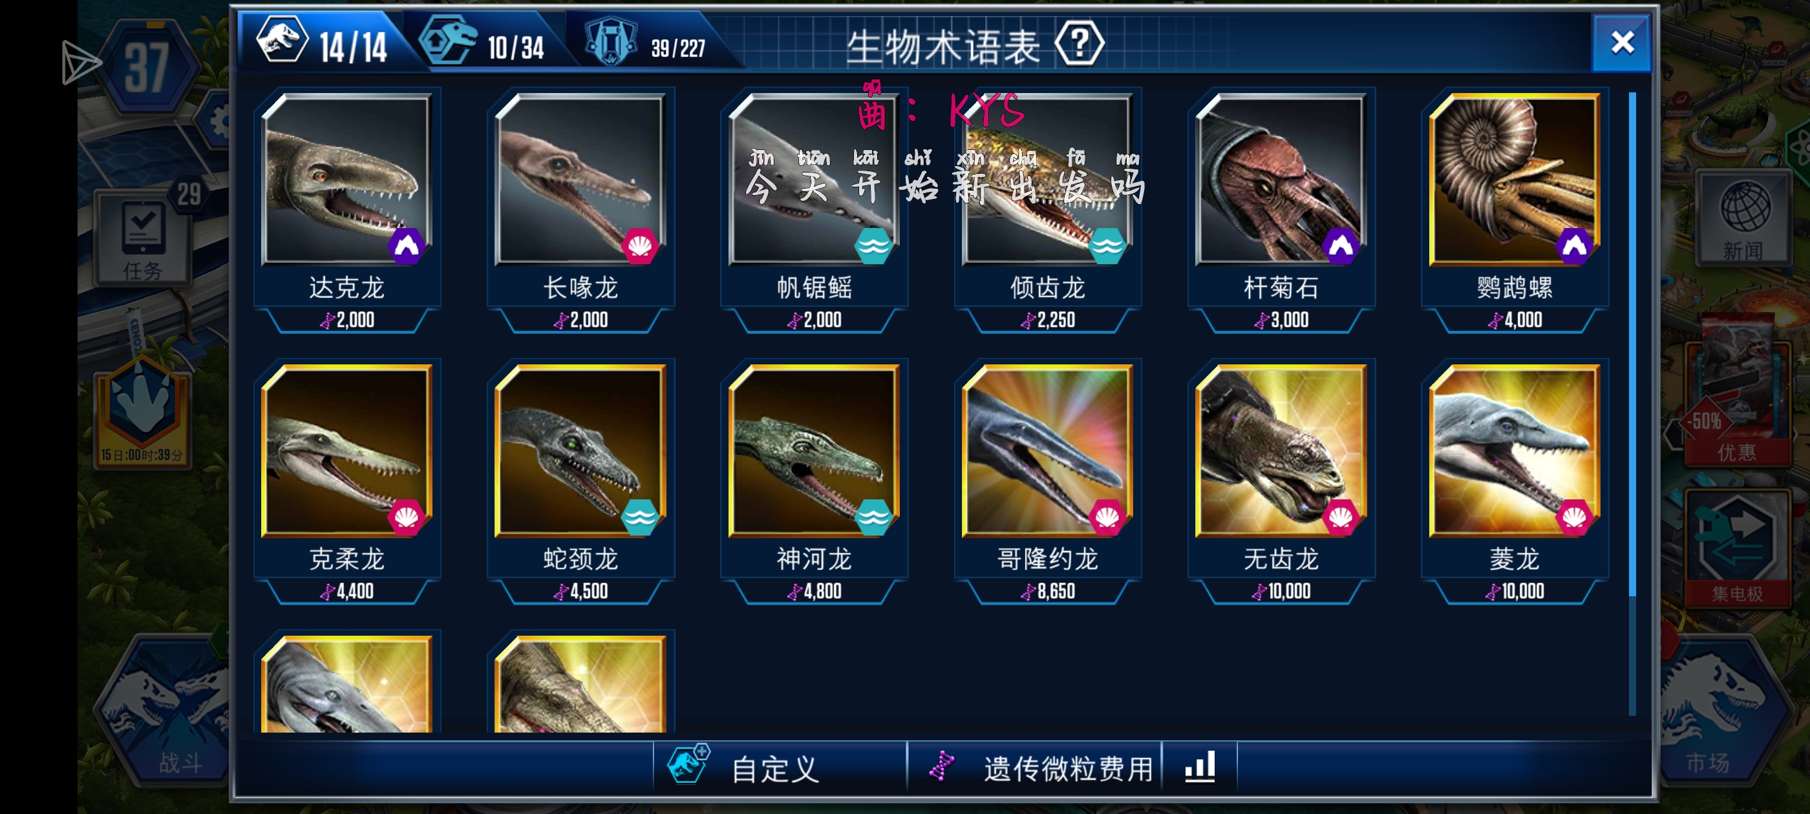Click the reef badge on 长喙龙
Viewport: 1810px width, 814px height.
pyautogui.click(x=639, y=246)
